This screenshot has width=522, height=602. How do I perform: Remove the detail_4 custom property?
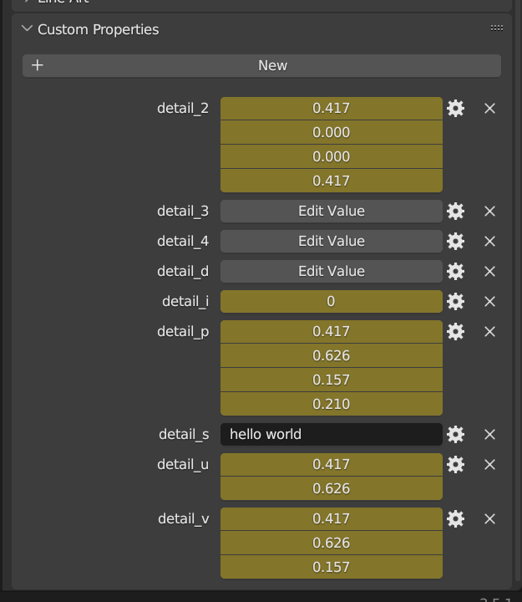coord(489,241)
